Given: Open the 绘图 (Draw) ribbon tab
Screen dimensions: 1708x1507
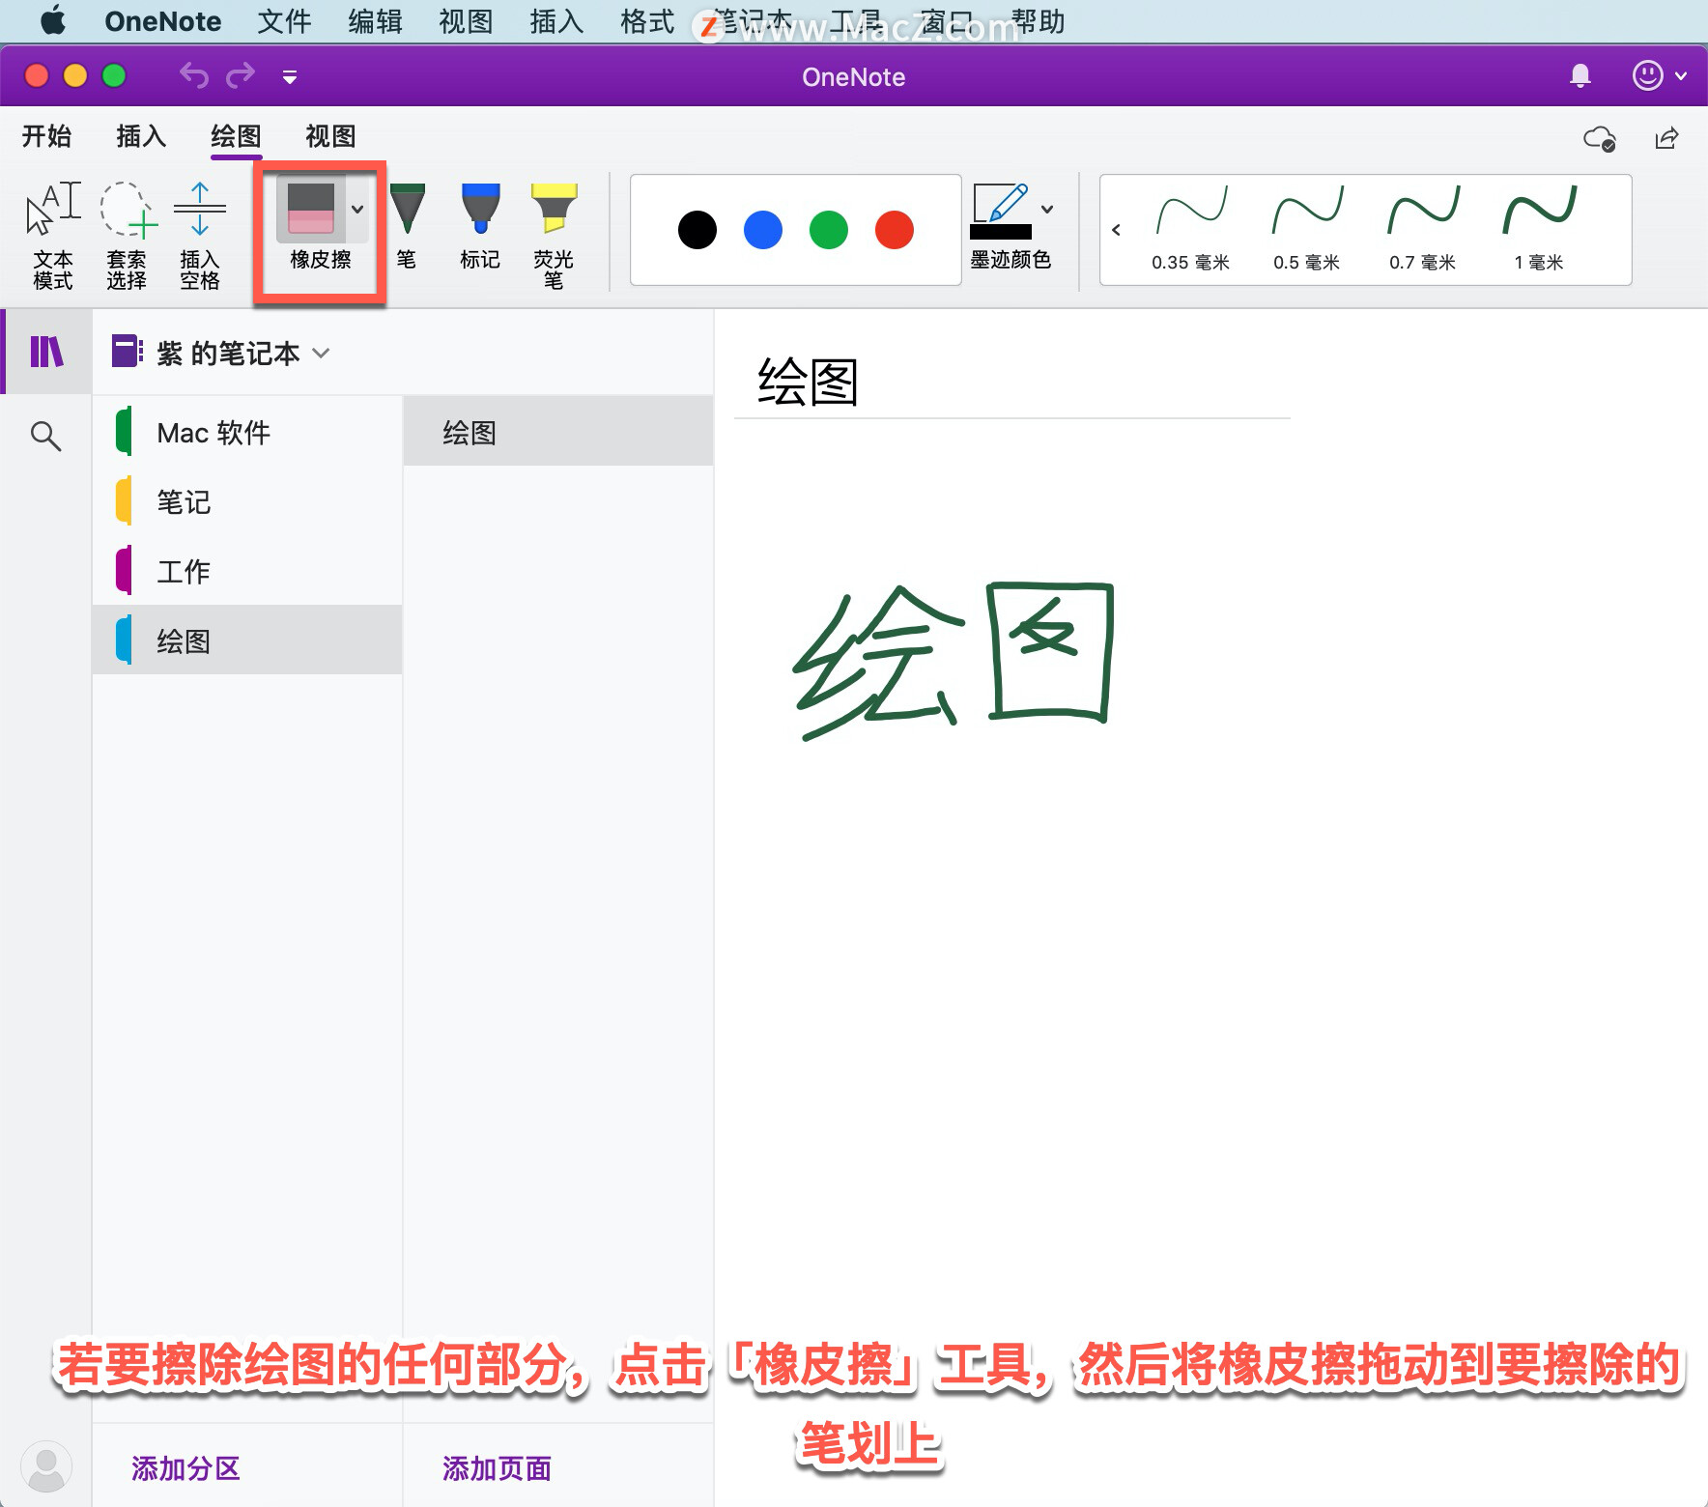Looking at the screenshot, I should tap(236, 136).
